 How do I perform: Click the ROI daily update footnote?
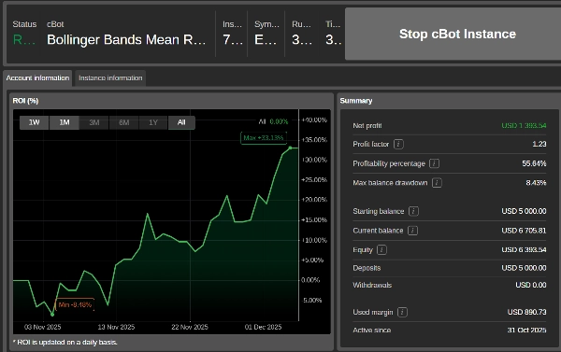[x=65, y=343]
